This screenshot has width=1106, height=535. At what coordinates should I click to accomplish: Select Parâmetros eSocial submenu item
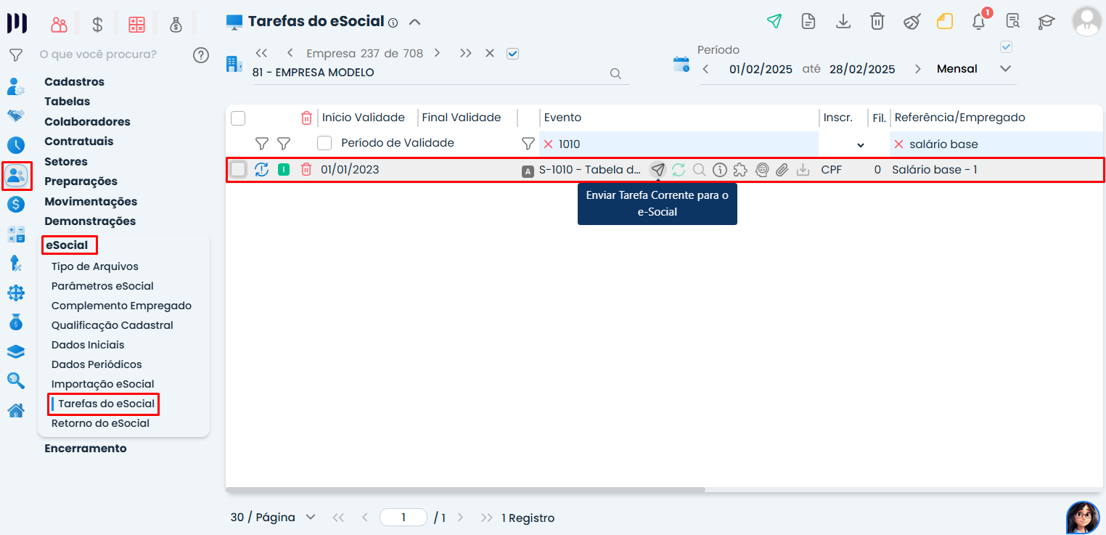tap(102, 286)
